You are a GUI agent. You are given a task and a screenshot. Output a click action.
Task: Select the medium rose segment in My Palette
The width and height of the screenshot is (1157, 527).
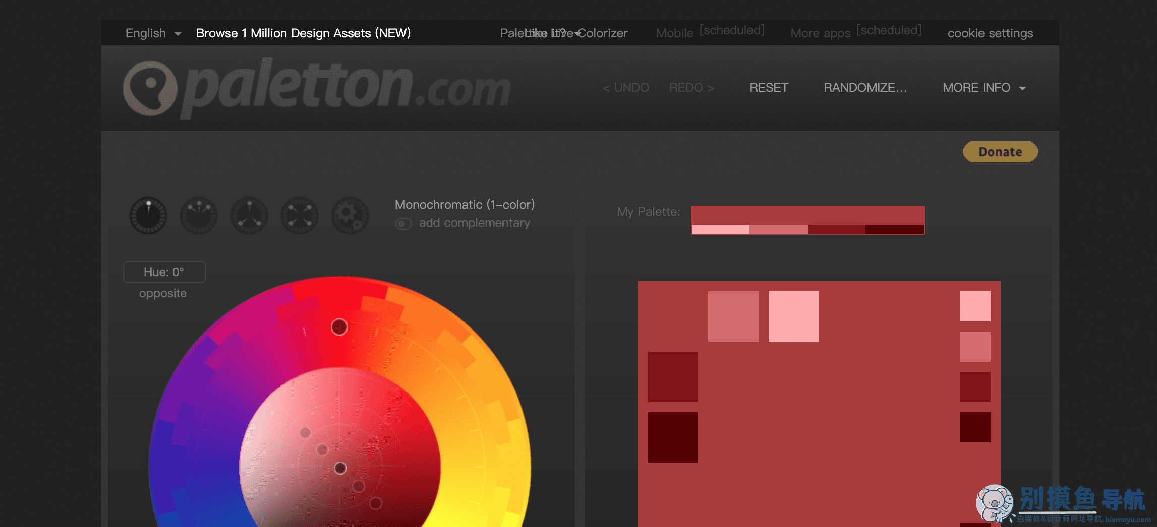(779, 229)
